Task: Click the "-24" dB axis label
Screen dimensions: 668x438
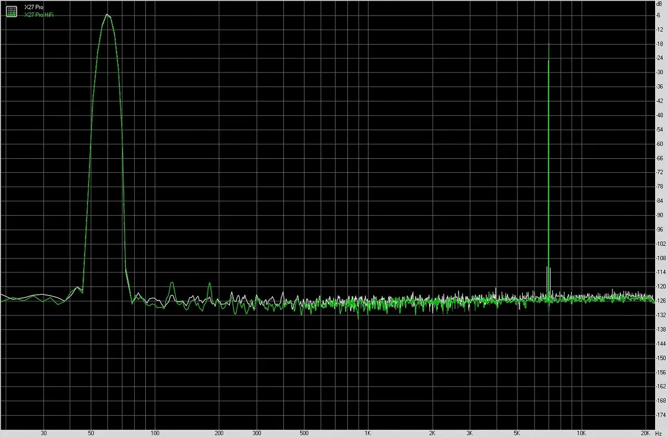Action: 660,58
